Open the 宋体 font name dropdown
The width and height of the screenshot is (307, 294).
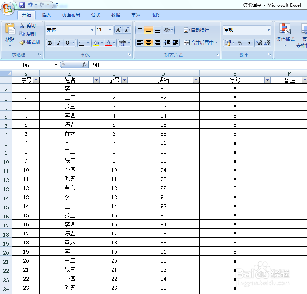point(92,30)
